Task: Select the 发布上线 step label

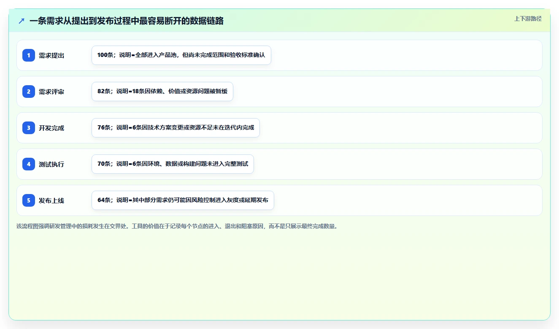Action: [x=51, y=200]
